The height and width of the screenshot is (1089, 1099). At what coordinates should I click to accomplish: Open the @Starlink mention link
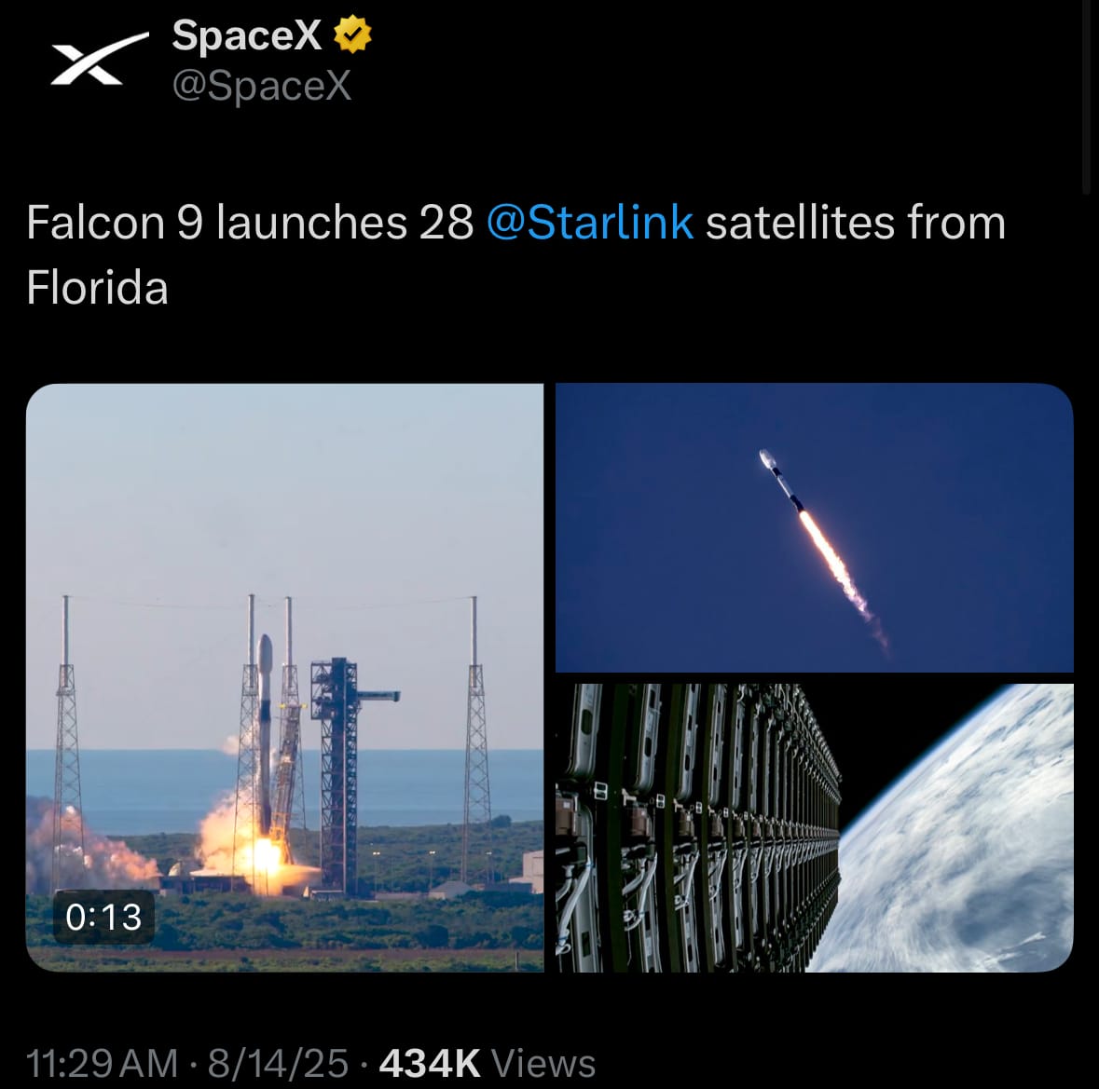coord(589,223)
